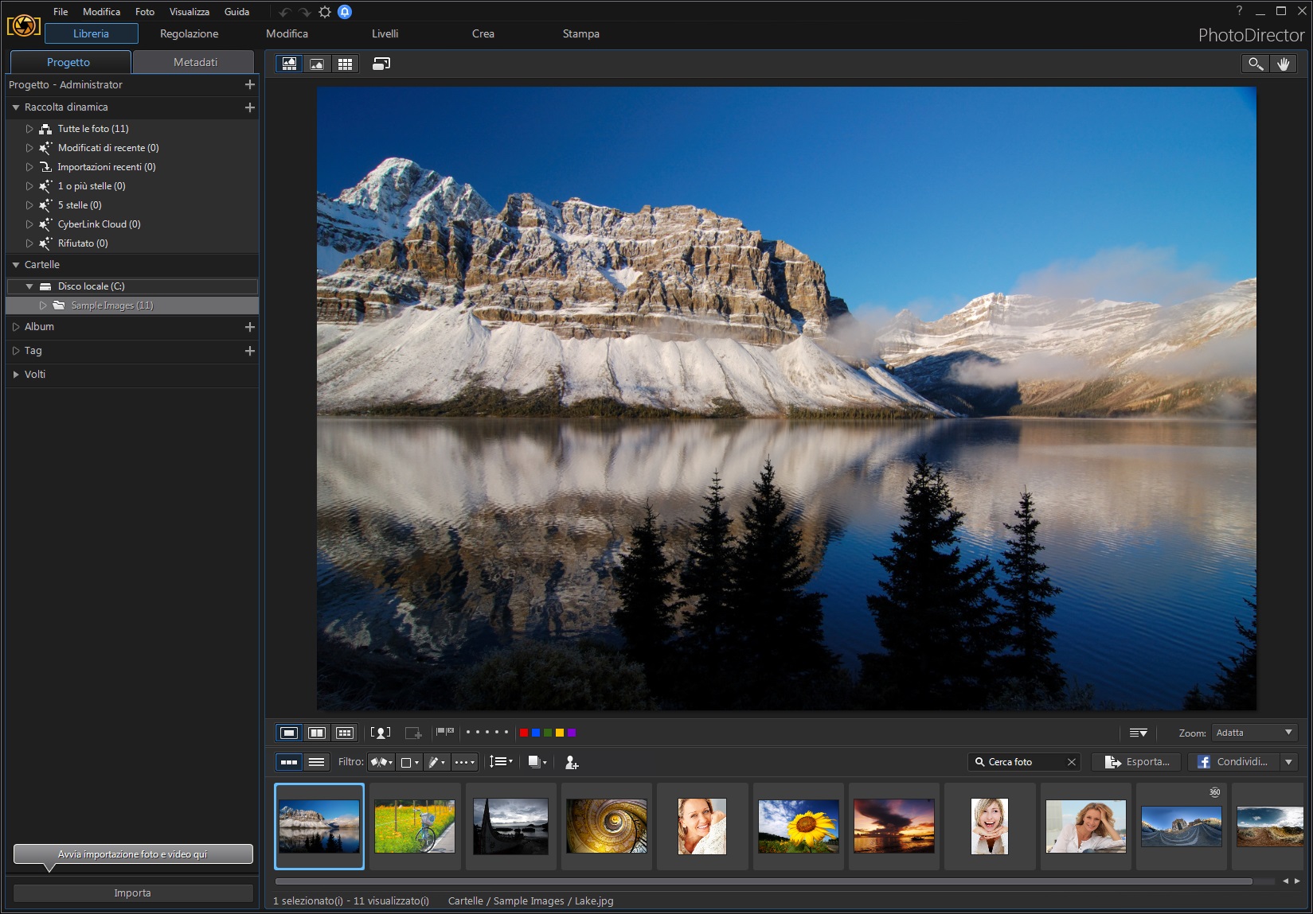Image resolution: width=1313 pixels, height=914 pixels.
Task: Open the Zoom Adatta dropdown
Action: tap(1254, 733)
